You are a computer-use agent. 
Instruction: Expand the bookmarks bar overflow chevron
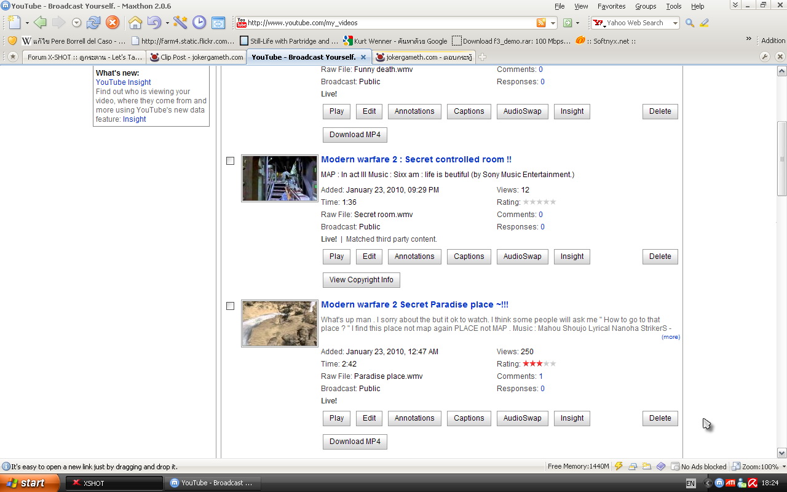(x=748, y=39)
